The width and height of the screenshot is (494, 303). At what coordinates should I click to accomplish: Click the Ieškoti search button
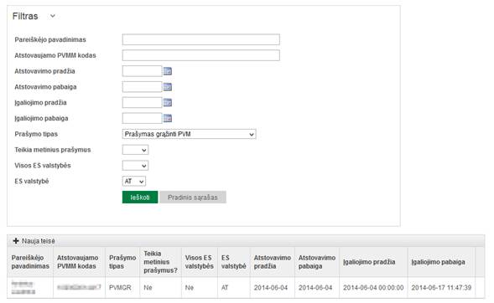click(x=140, y=198)
